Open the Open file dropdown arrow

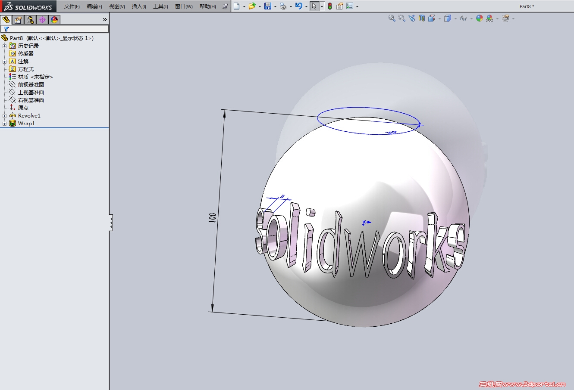260,6
